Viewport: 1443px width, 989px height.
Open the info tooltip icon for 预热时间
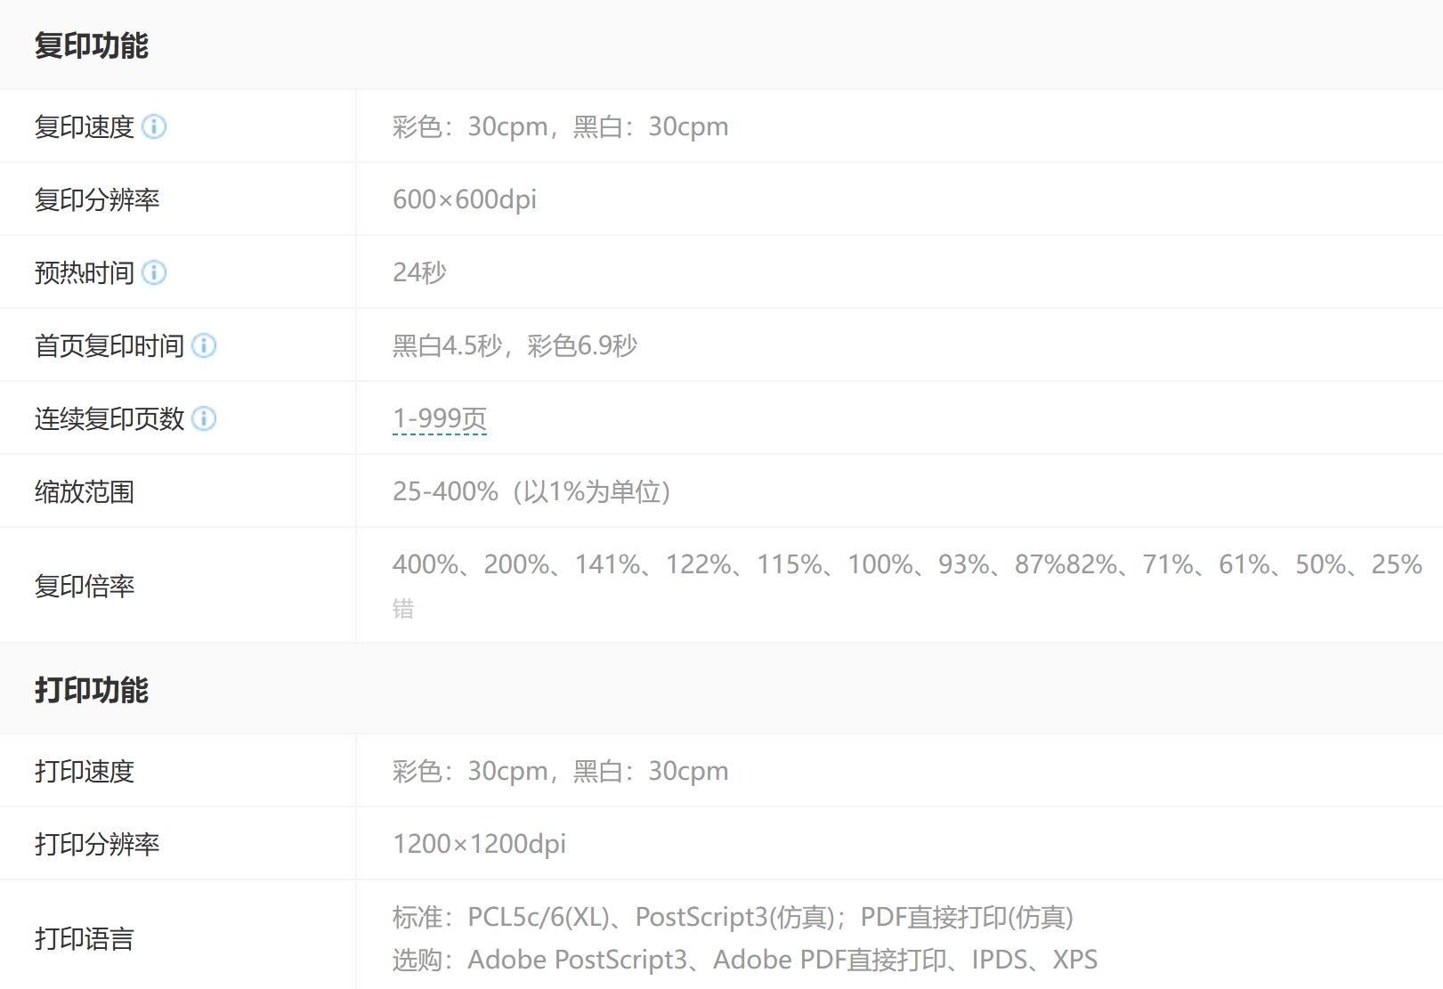tap(154, 272)
